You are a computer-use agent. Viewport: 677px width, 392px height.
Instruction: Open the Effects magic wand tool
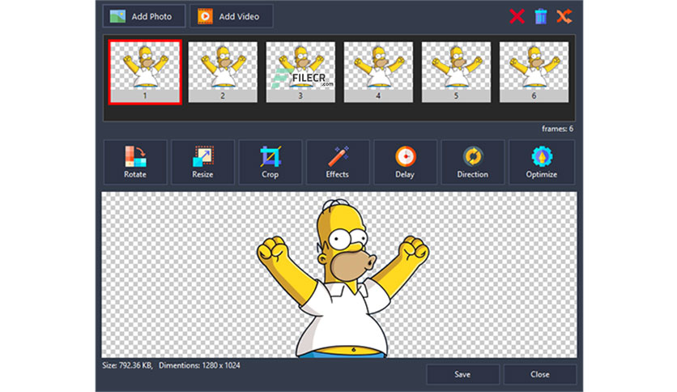click(x=338, y=162)
